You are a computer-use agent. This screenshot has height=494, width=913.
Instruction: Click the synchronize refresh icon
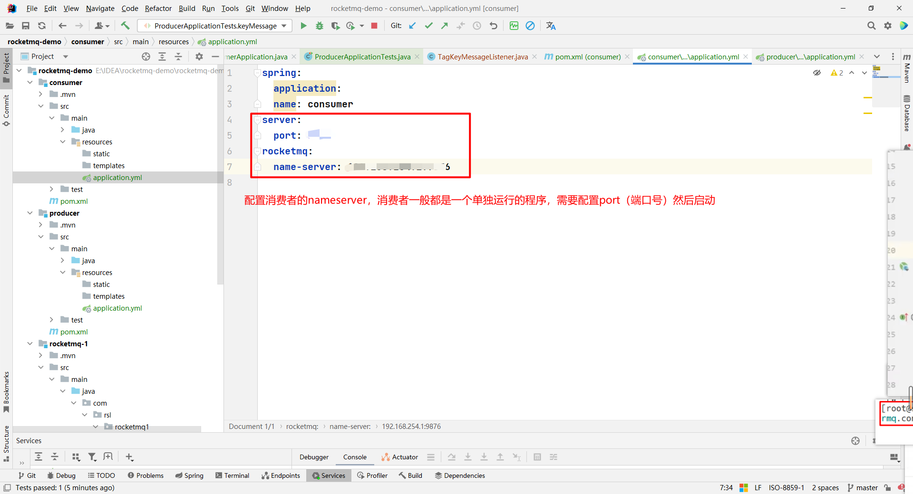click(x=42, y=26)
